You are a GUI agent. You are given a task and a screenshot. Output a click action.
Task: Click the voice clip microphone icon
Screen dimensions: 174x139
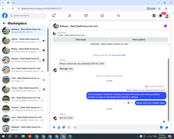pyautogui.click(x=54, y=128)
